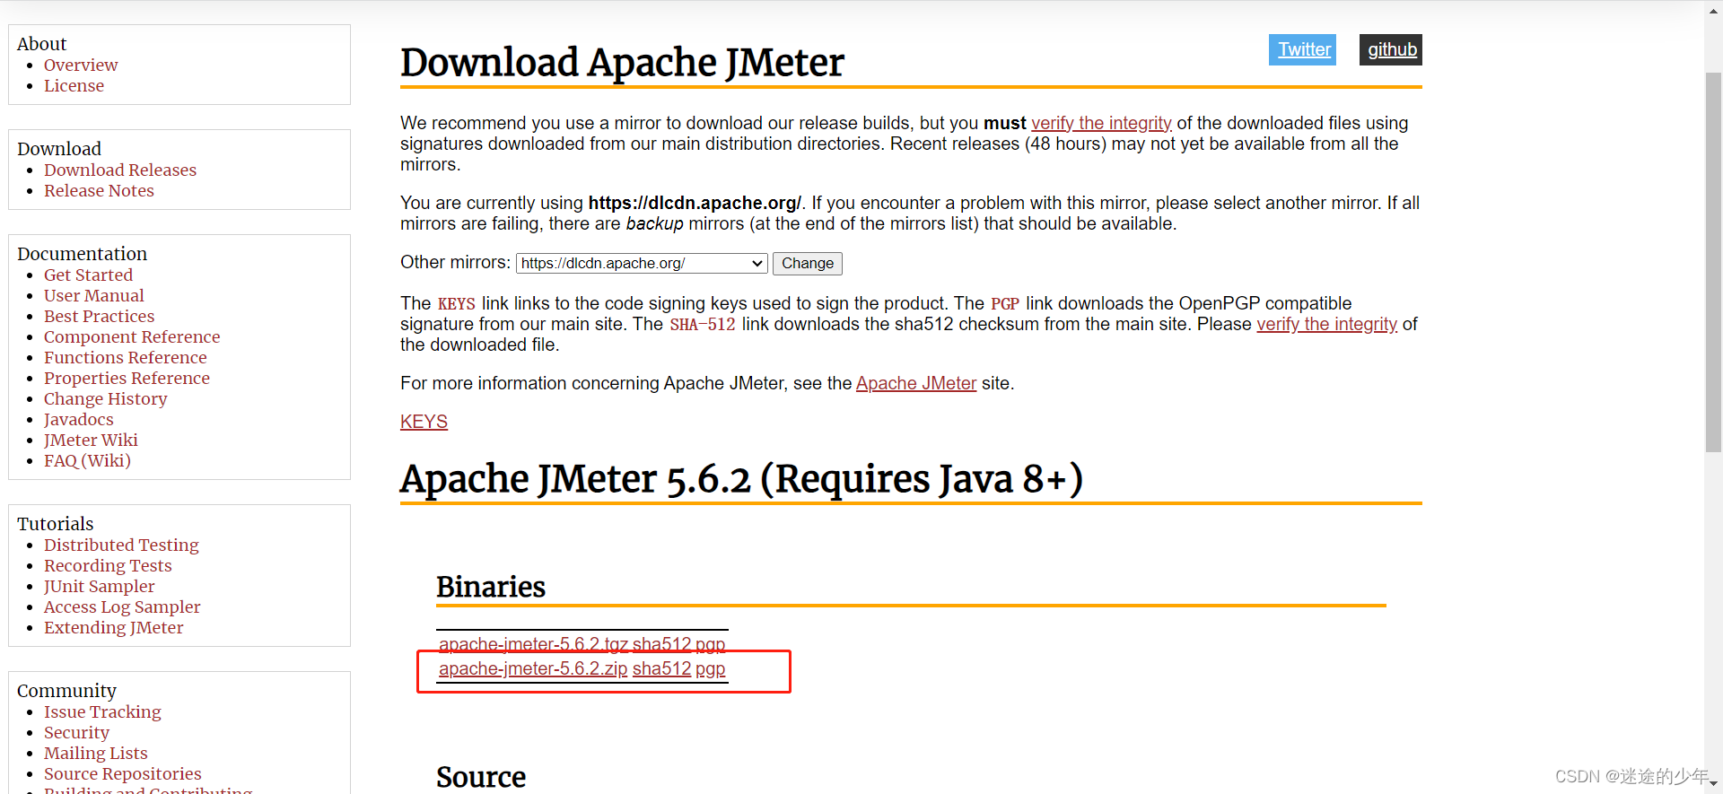The height and width of the screenshot is (794, 1723).
Task: Open Component Reference link
Action: pyautogui.click(x=132, y=336)
